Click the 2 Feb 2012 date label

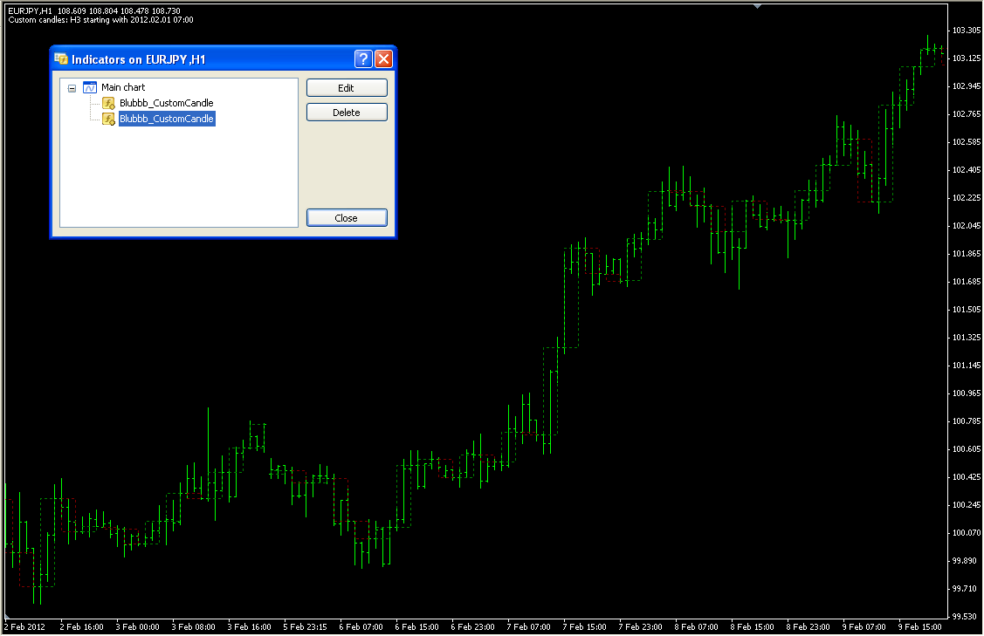point(24,626)
